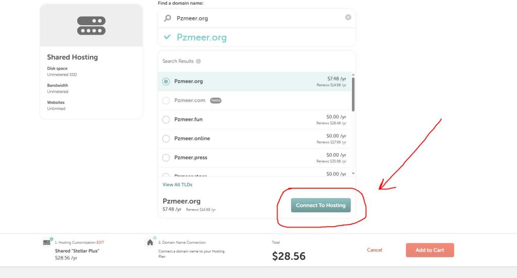Click the Cancel link

pos(375,250)
